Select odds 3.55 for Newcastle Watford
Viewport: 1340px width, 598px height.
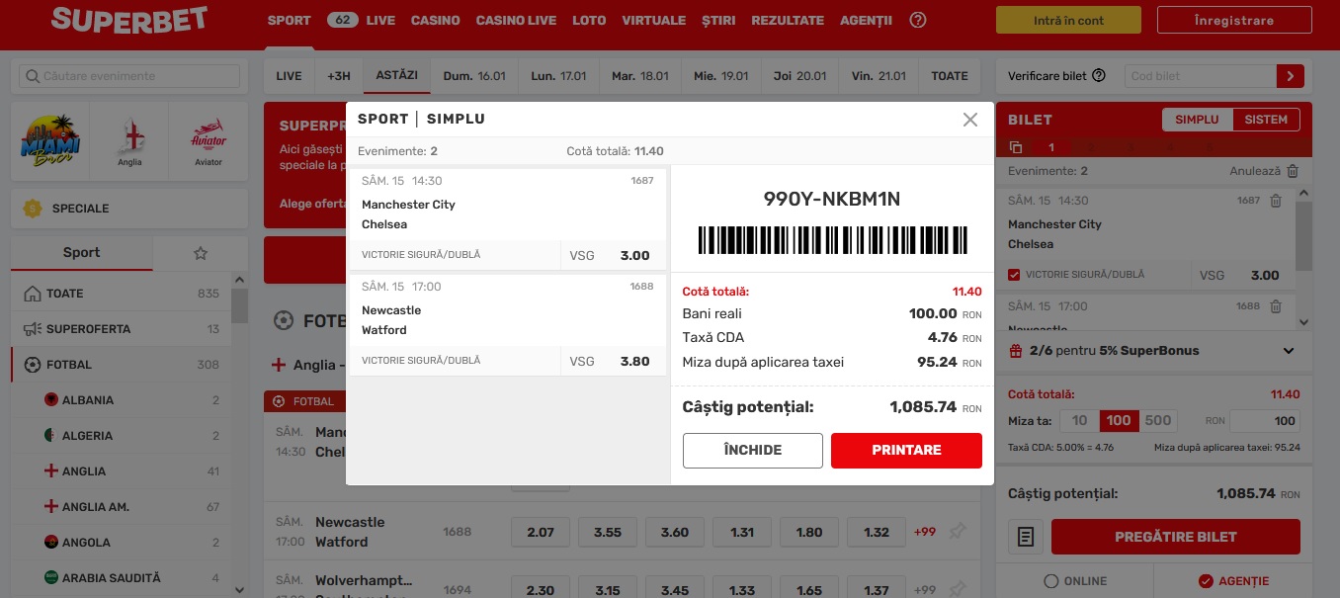pos(608,532)
